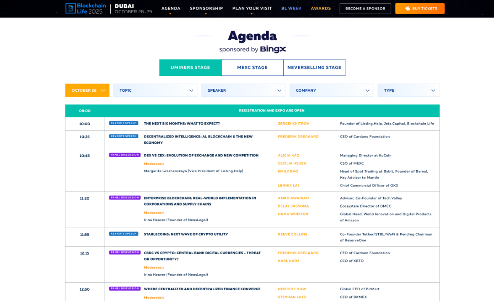Switch to the Neverselling Stage tab
The width and height of the screenshot is (494, 303).
pos(314,68)
